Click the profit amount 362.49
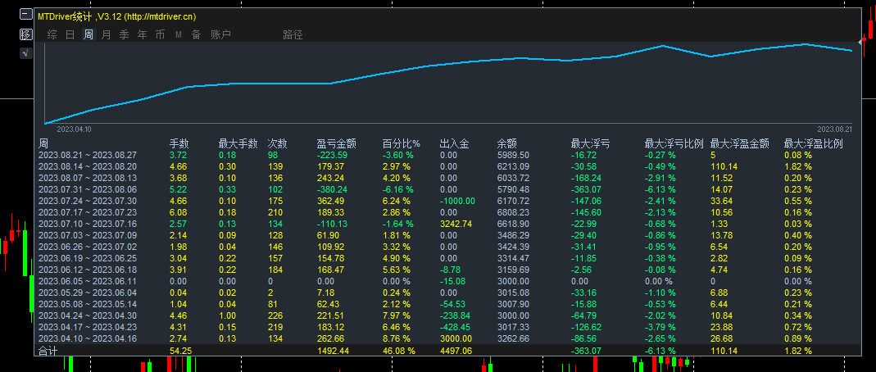 click(331, 201)
